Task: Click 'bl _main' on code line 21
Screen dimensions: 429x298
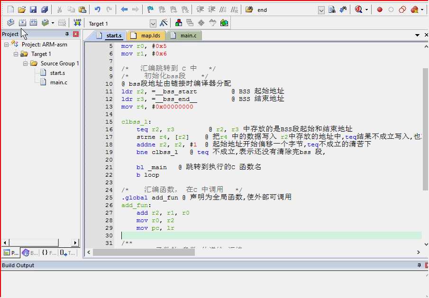Action: [152, 167]
